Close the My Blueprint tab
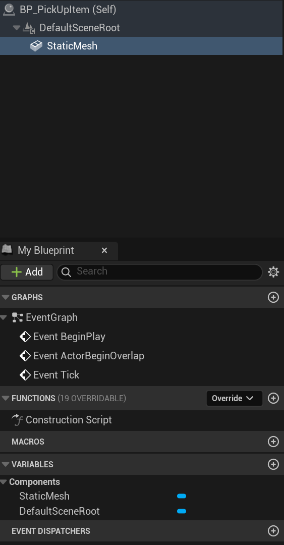The height and width of the screenshot is (545, 284). (104, 250)
